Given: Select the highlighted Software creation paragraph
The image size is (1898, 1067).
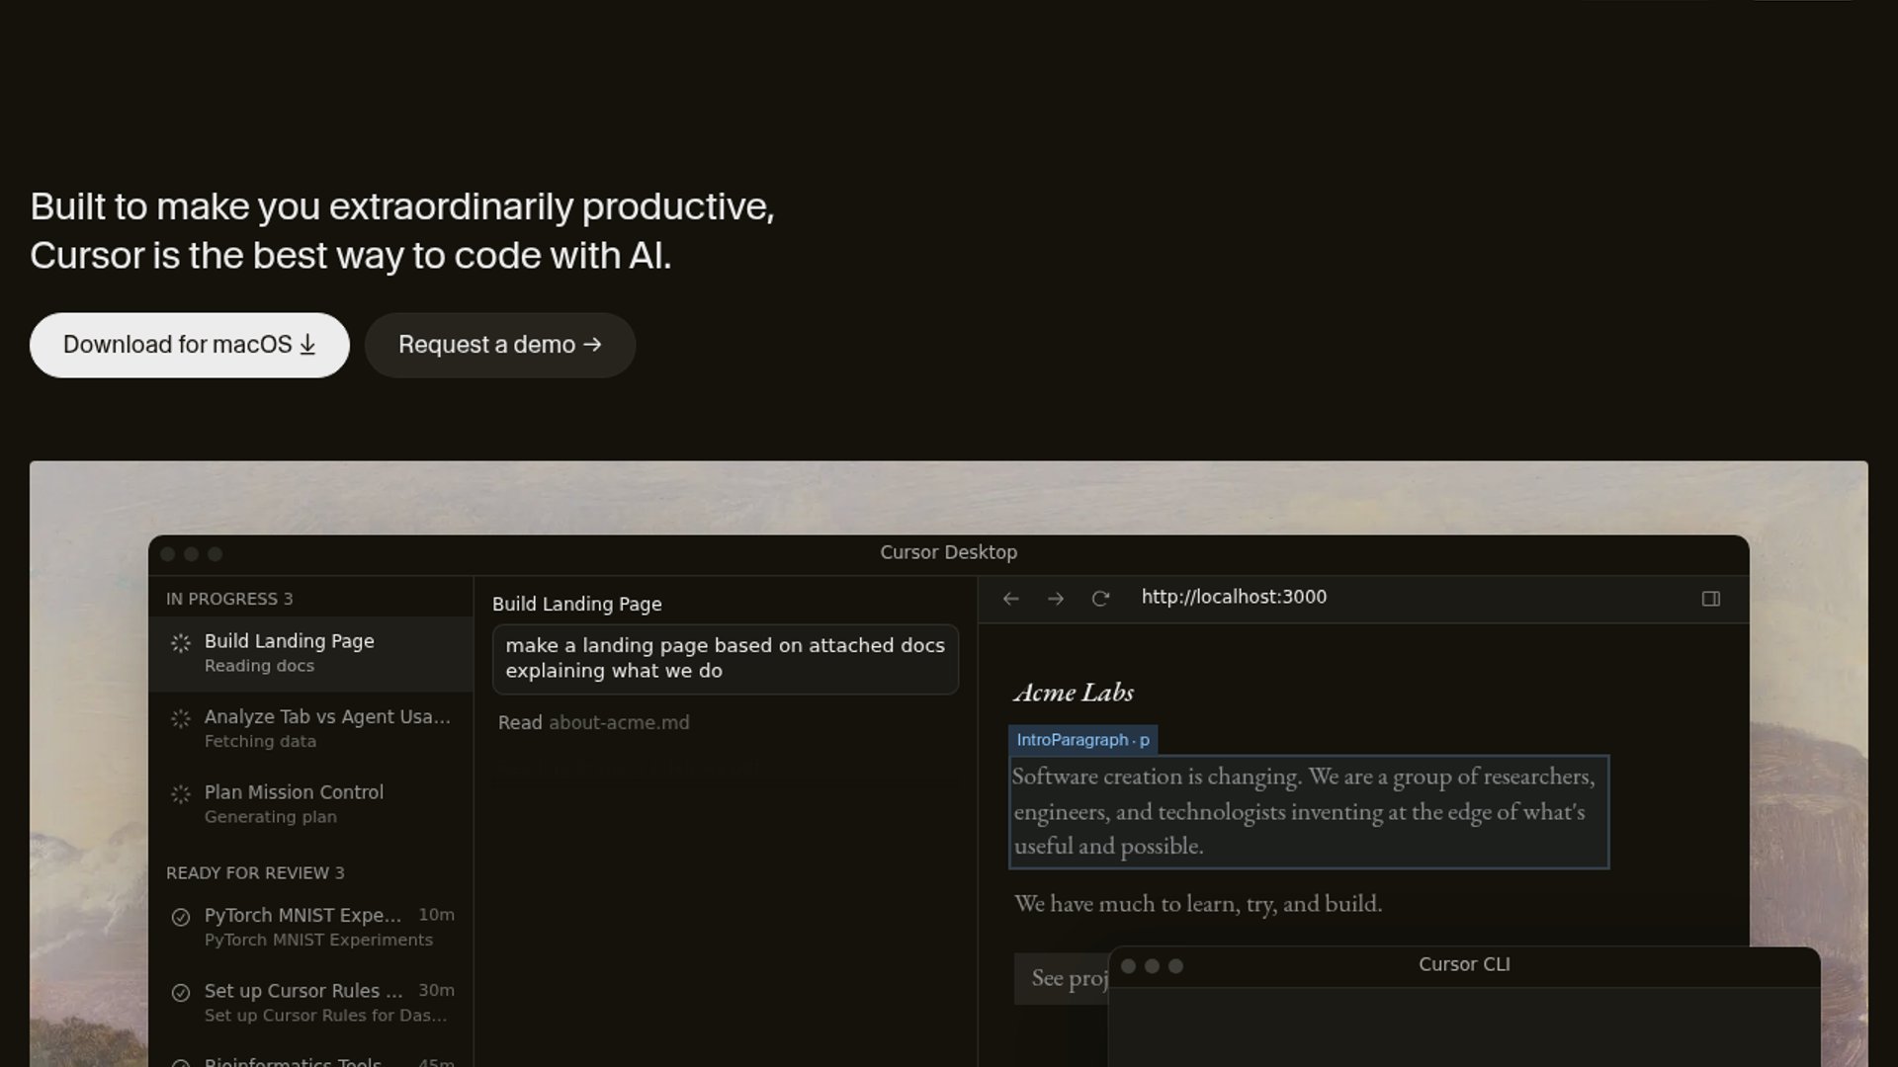Looking at the screenshot, I should coord(1309,812).
